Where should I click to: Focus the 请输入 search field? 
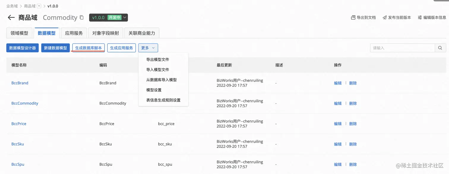pos(403,48)
